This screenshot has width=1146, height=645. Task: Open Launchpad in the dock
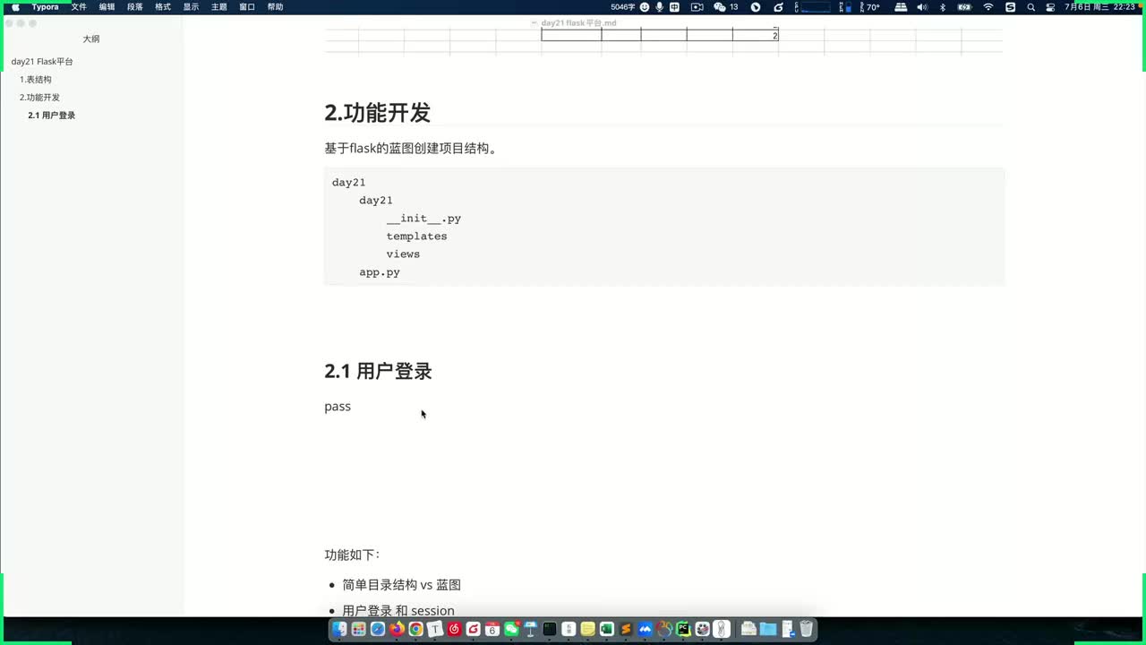click(x=358, y=629)
